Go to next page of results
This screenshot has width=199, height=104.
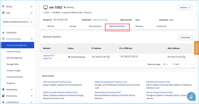coord(192,64)
